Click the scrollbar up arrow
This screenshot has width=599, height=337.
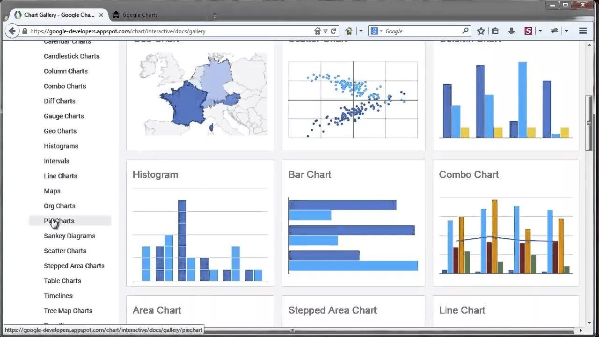point(589,44)
